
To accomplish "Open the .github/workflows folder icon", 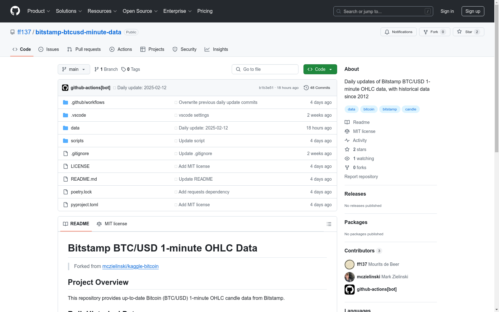I will click(x=65, y=102).
